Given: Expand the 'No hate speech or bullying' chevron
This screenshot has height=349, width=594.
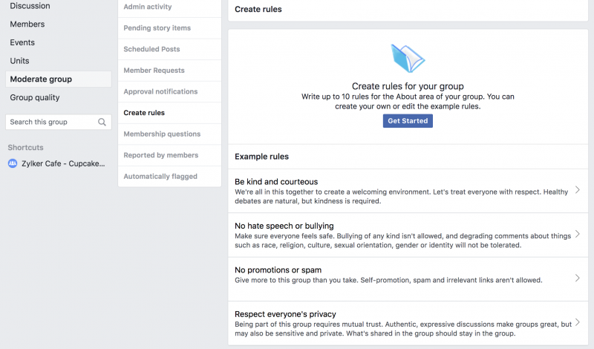Looking at the screenshot, I should [578, 234].
